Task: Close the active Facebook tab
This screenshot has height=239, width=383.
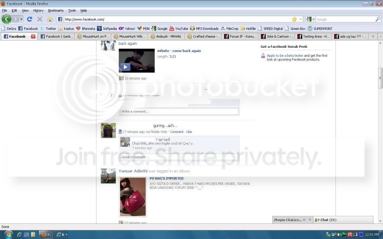Action: pos(33,36)
